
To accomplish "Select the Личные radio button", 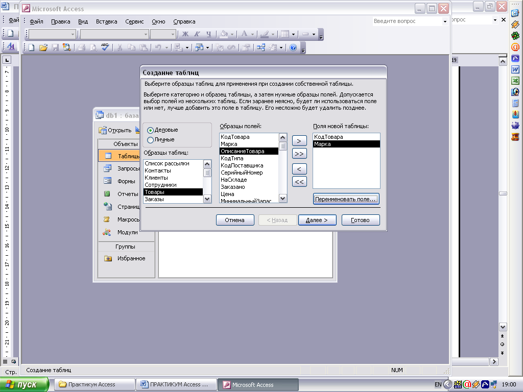I will coord(150,140).
